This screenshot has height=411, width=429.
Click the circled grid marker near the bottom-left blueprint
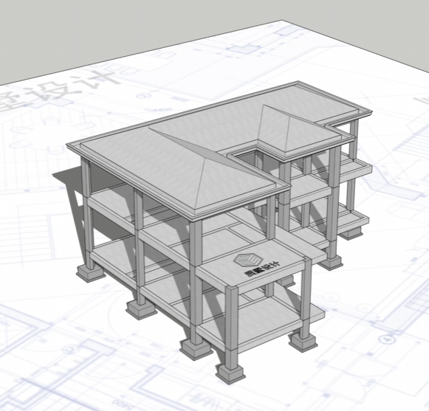point(71,350)
